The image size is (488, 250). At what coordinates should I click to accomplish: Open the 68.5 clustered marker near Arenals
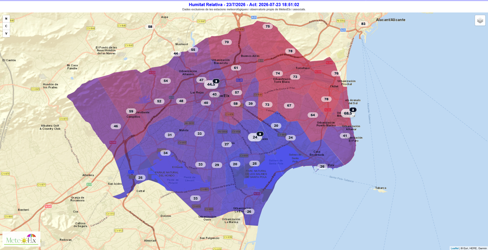[348, 113]
